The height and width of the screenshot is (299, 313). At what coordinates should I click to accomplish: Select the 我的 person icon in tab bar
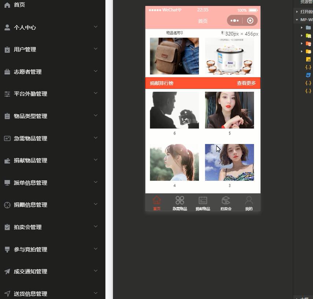(x=249, y=200)
